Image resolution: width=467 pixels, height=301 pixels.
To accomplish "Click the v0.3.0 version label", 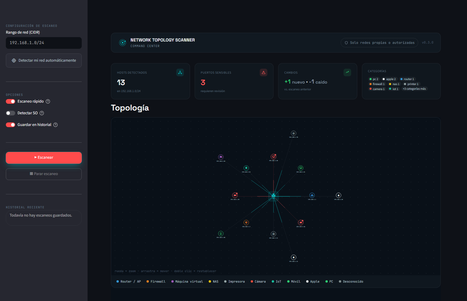I will pos(428,43).
